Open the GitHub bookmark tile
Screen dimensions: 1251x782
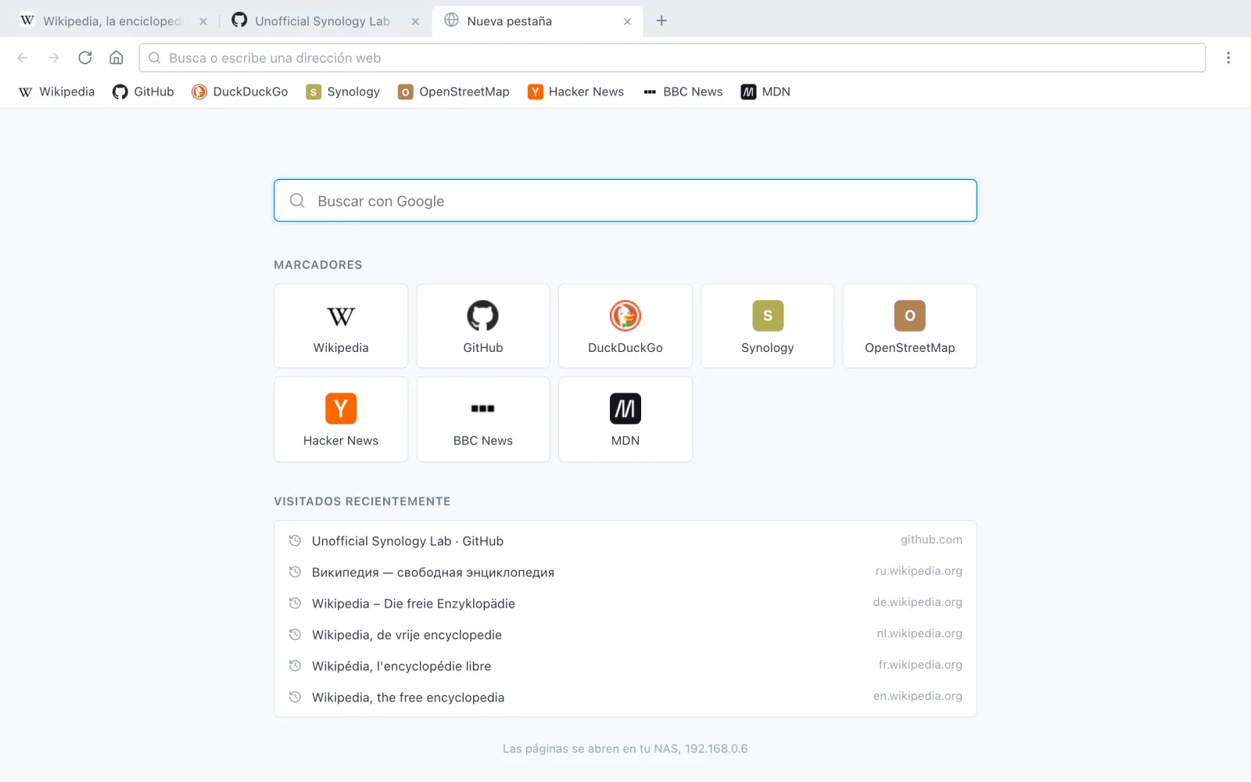tap(483, 326)
